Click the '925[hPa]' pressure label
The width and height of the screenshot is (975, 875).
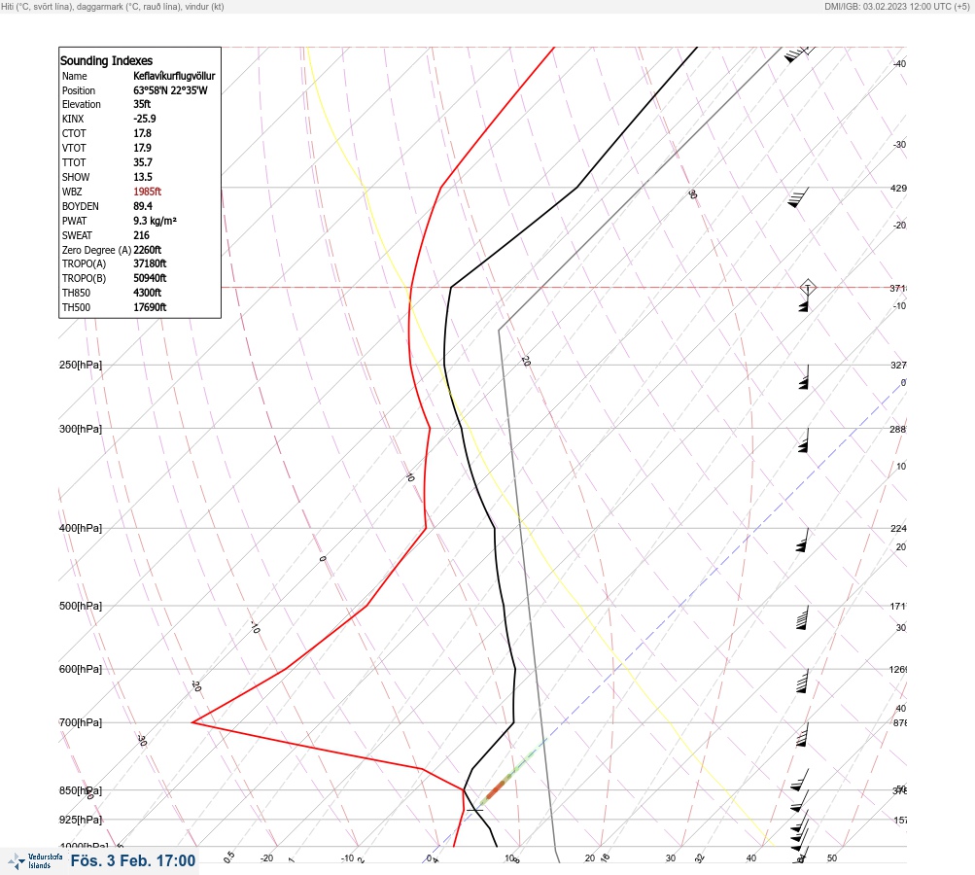[81, 820]
